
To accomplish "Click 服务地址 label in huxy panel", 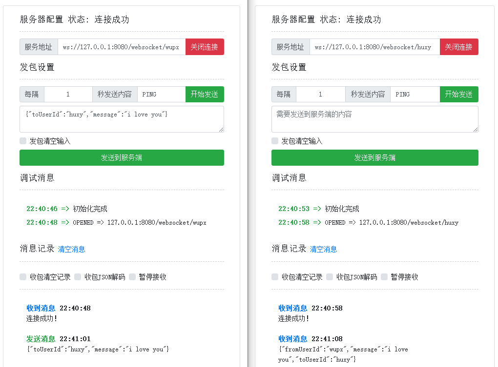I will 290,47.
